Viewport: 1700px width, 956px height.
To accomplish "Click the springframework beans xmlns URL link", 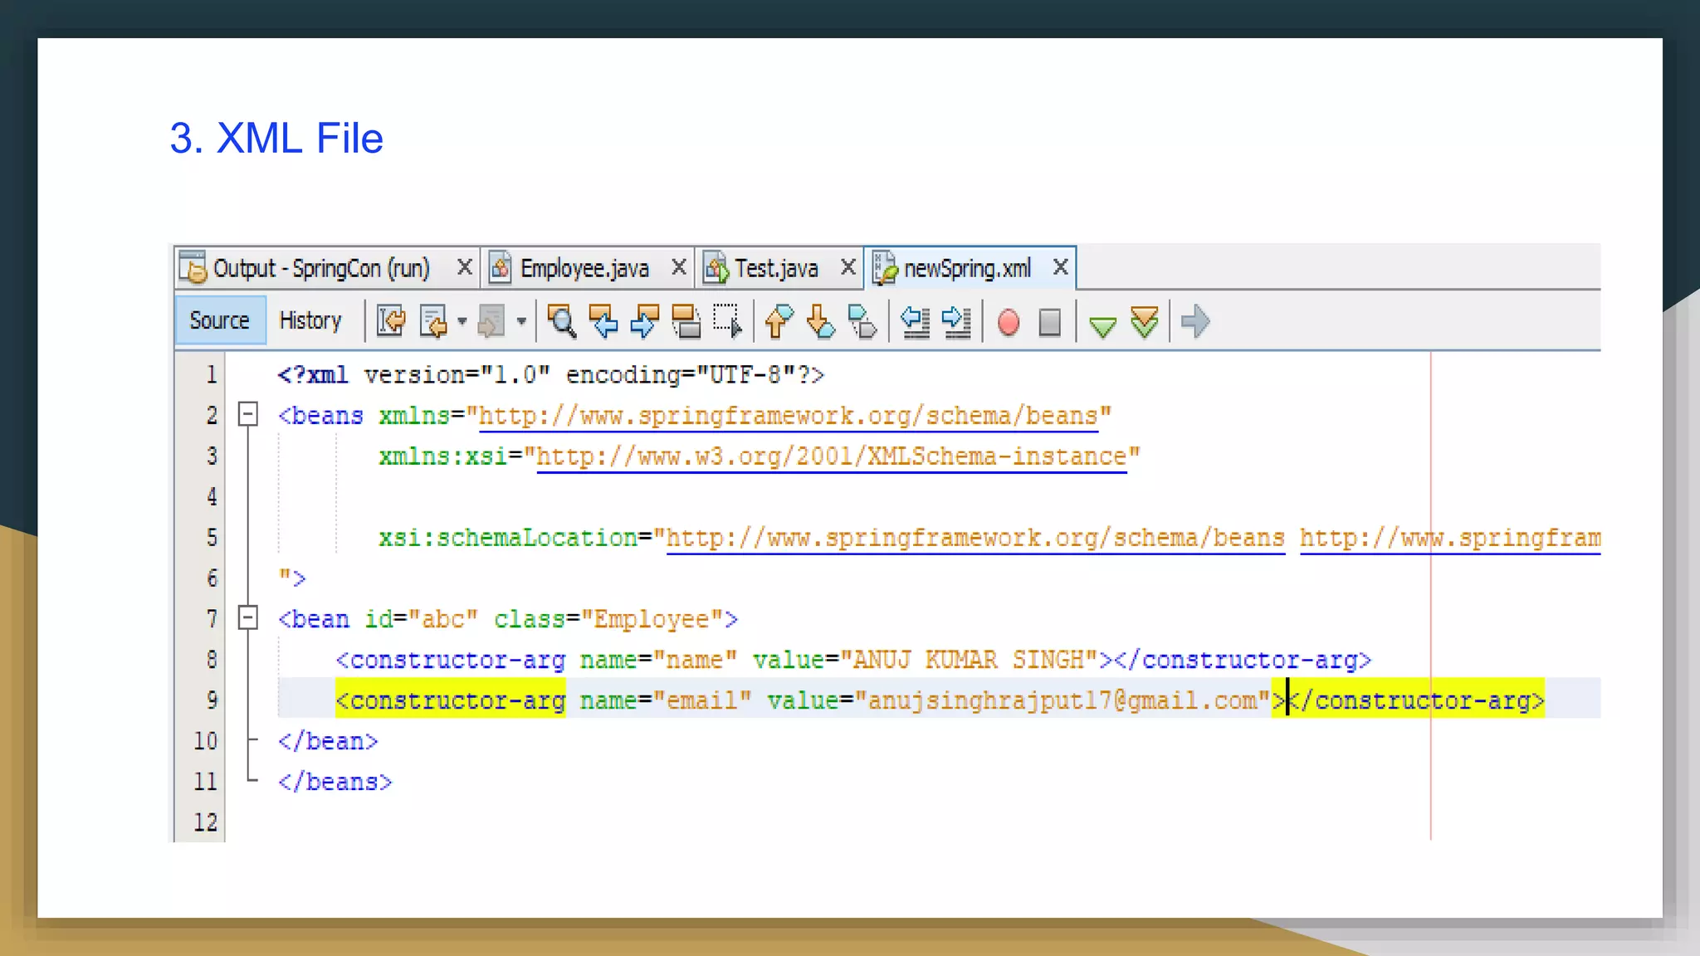I will 789,416.
